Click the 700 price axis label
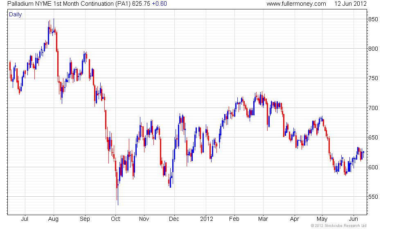 [x=373, y=108]
